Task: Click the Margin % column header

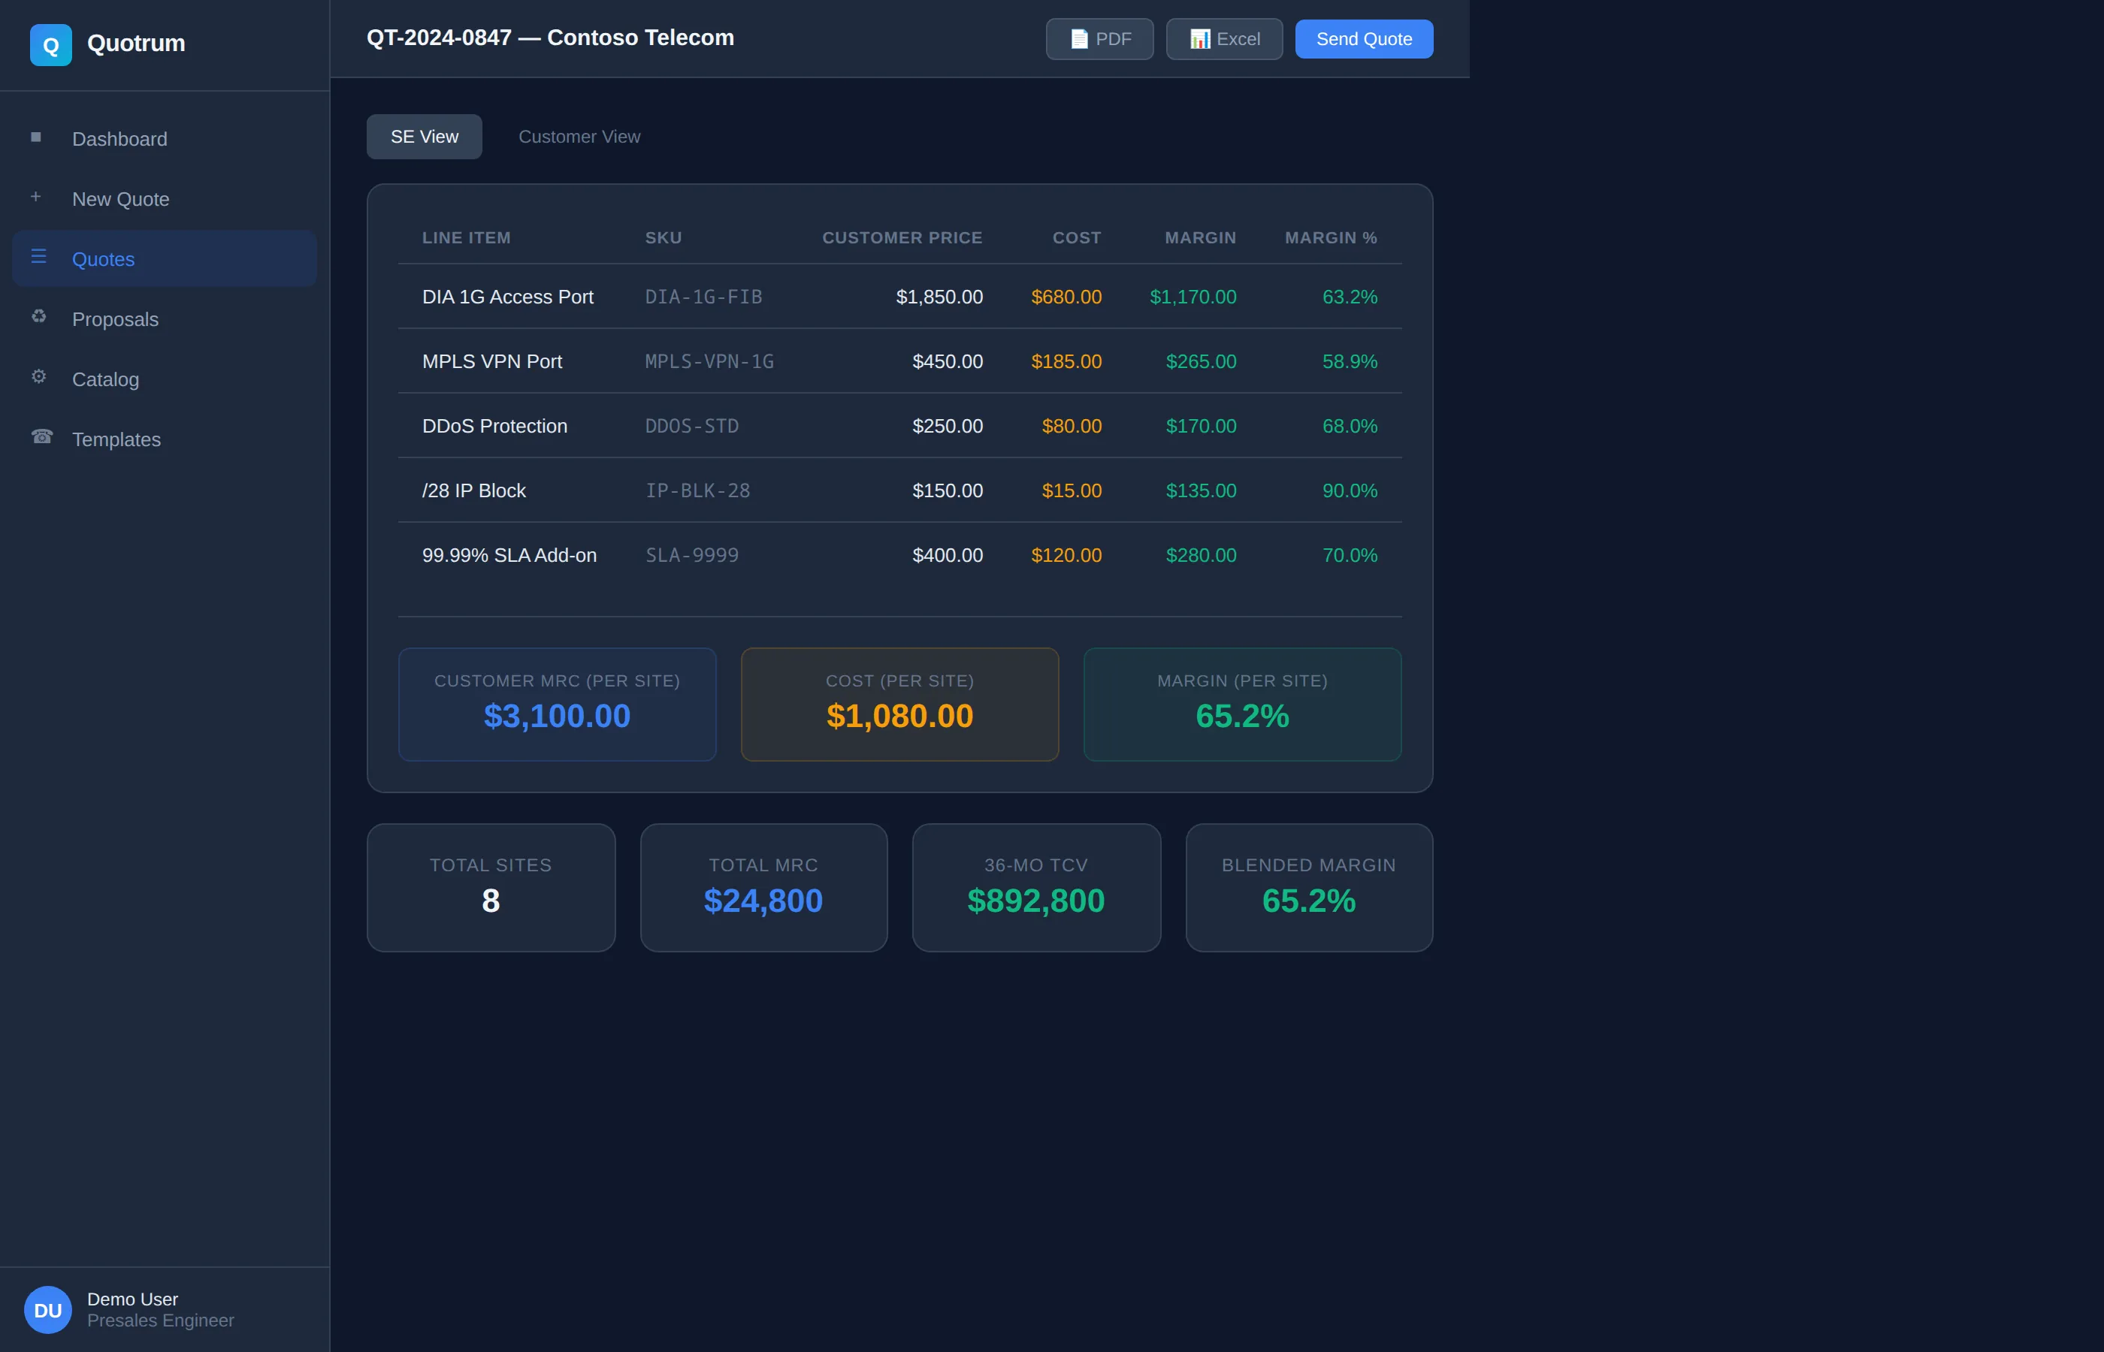Action: [x=1330, y=238]
